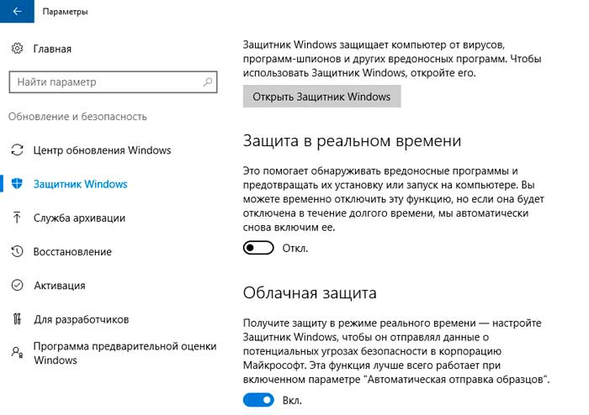Click the Восстановление history icon
The image size is (589, 415).
[18, 251]
